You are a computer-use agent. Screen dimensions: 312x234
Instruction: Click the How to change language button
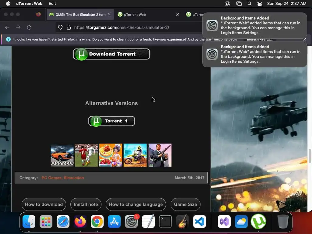[136, 204]
